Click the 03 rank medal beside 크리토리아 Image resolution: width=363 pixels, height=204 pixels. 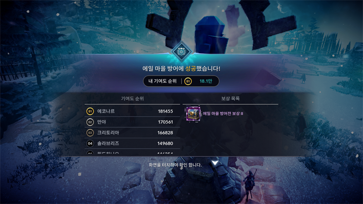[90, 132]
